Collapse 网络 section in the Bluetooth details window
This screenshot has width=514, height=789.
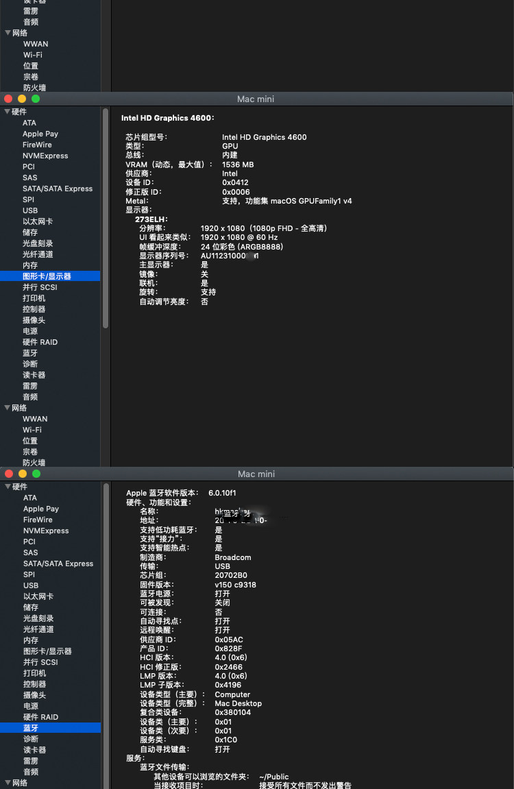pyautogui.click(x=8, y=782)
